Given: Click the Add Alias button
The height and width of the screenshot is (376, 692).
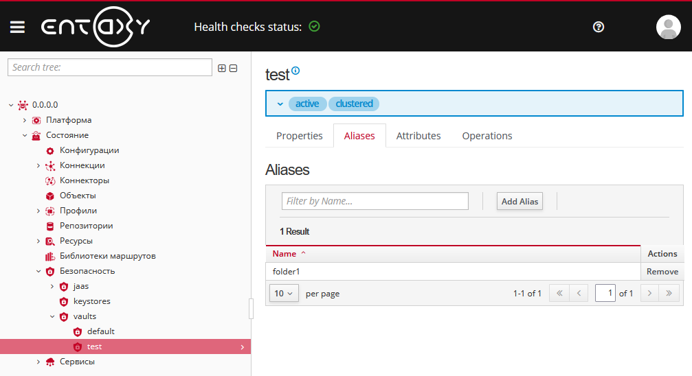Looking at the screenshot, I should click(520, 202).
